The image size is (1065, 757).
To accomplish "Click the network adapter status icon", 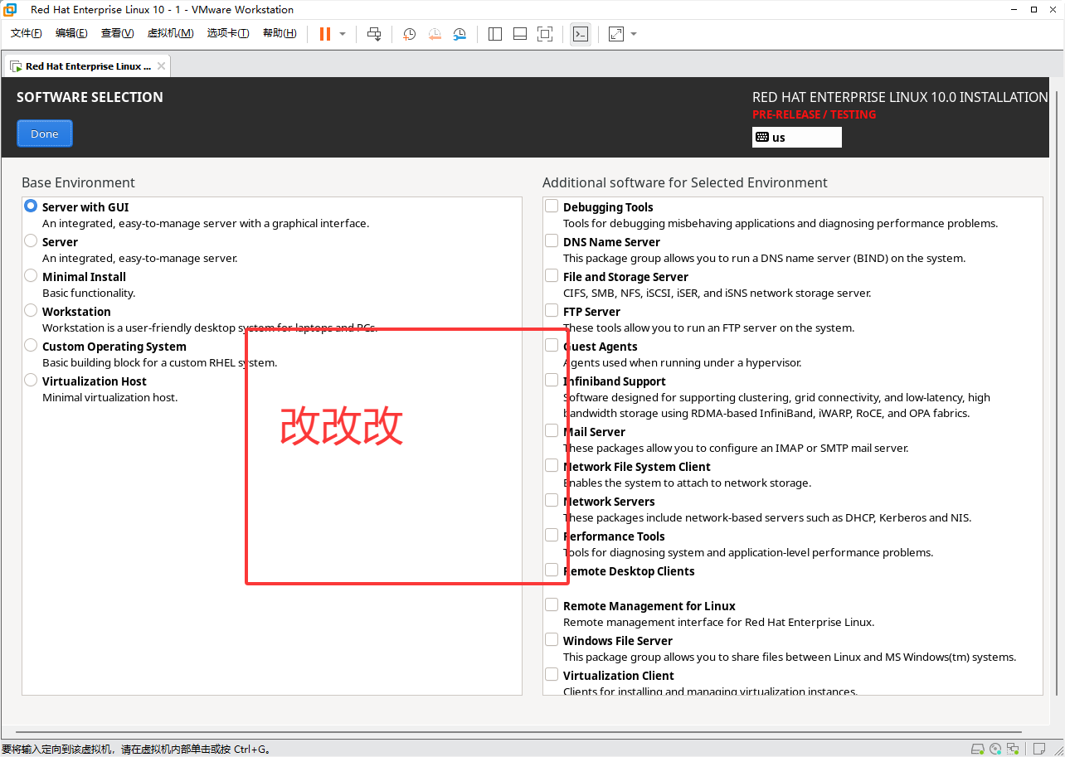I will point(1012,750).
